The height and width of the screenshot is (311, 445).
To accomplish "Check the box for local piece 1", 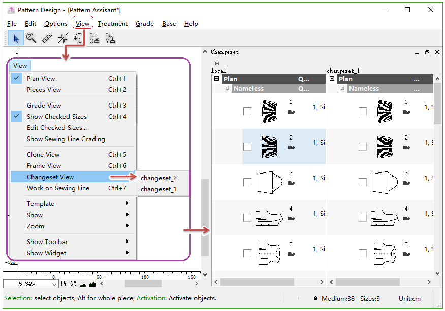I will point(247,111).
